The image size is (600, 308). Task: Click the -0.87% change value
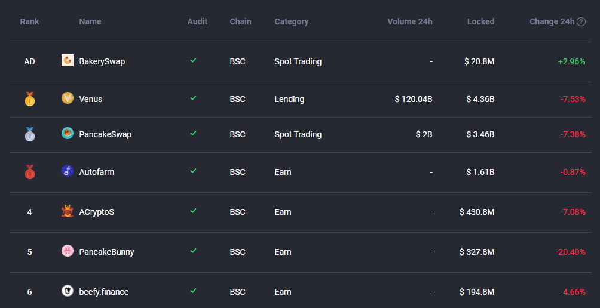[573, 172]
